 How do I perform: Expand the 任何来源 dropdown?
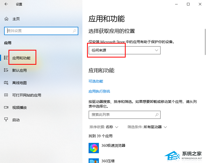[125, 50]
